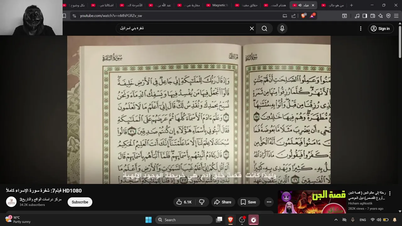The width and height of the screenshot is (402, 226).
Task: Share the video
Action: coord(223,202)
